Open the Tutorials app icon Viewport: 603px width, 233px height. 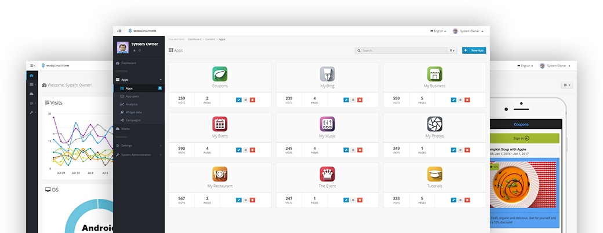(434, 174)
